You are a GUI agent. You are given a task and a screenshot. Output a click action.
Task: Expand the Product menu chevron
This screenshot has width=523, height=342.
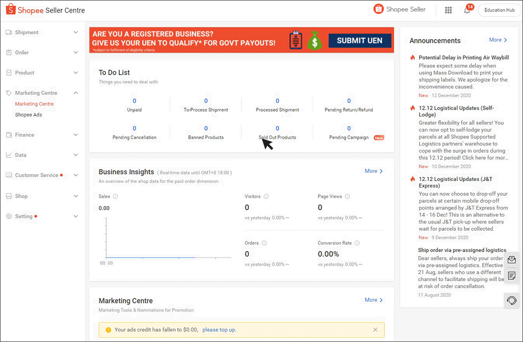[x=76, y=73]
